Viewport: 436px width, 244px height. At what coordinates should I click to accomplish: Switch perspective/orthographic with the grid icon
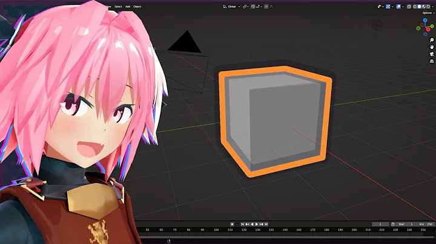[432, 61]
